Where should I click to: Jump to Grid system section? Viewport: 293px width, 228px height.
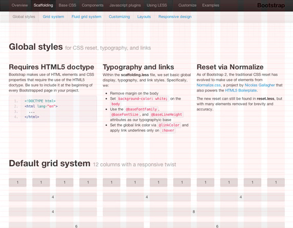[53, 17]
